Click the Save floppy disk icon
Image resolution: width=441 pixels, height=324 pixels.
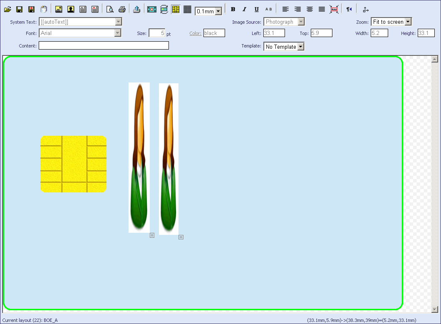click(x=19, y=9)
